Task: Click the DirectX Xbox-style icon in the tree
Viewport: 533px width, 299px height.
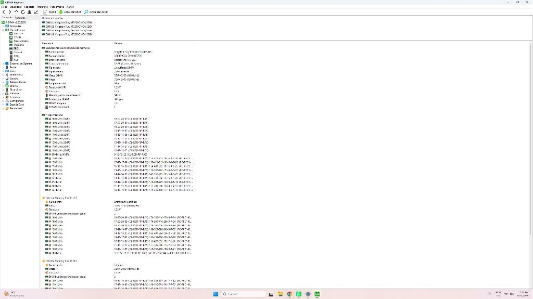Action: (x=7, y=86)
